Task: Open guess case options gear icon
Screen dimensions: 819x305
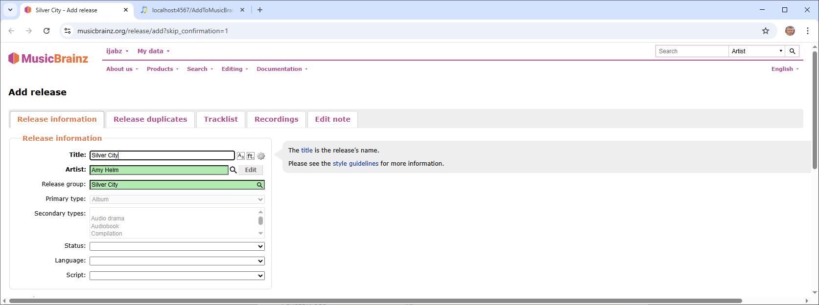Action: [x=261, y=156]
